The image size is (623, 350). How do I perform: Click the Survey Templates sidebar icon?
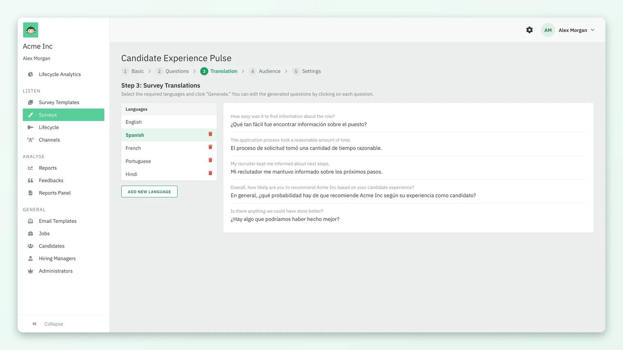[x=30, y=102]
